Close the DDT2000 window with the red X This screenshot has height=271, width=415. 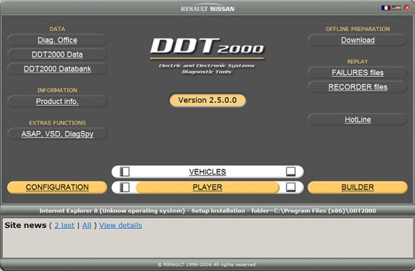[x=407, y=7]
